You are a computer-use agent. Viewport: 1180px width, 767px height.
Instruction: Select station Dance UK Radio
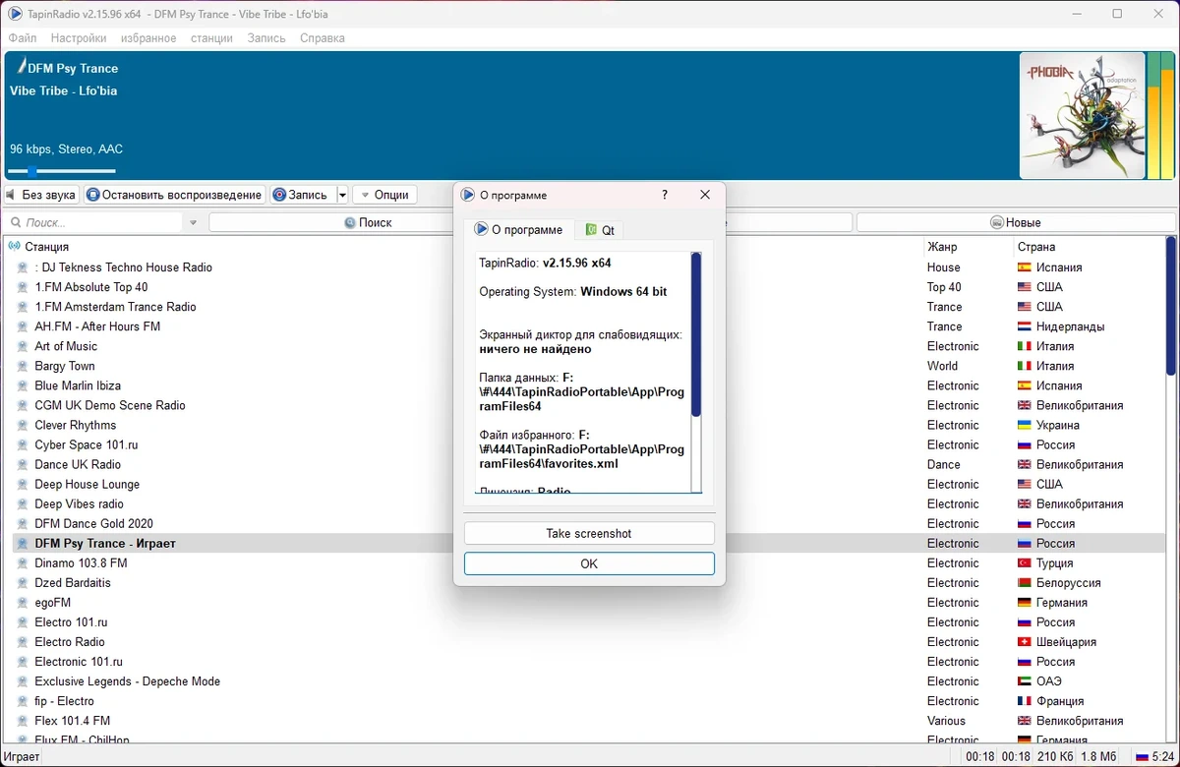point(78,464)
